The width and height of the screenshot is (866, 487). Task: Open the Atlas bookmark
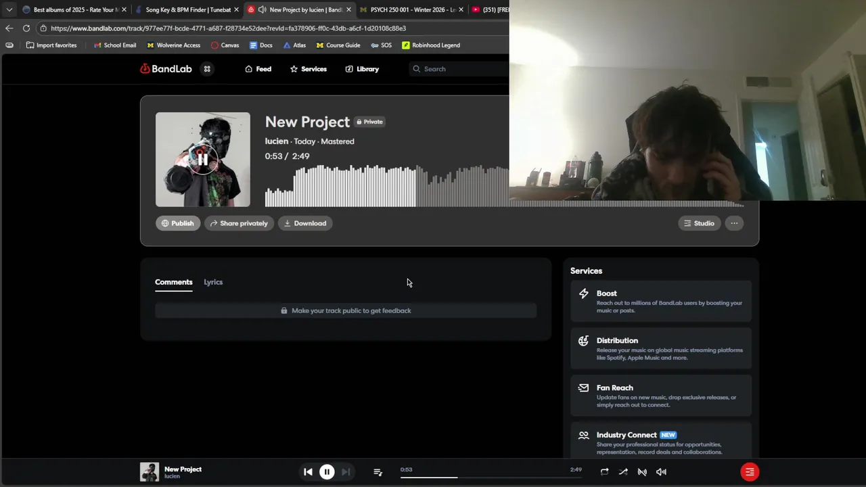[294, 45]
